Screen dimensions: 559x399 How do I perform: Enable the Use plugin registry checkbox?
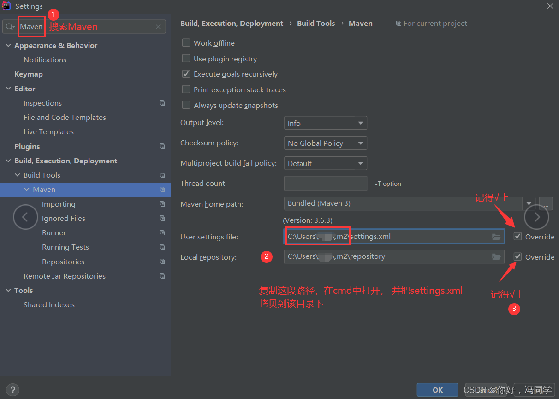[186, 58]
